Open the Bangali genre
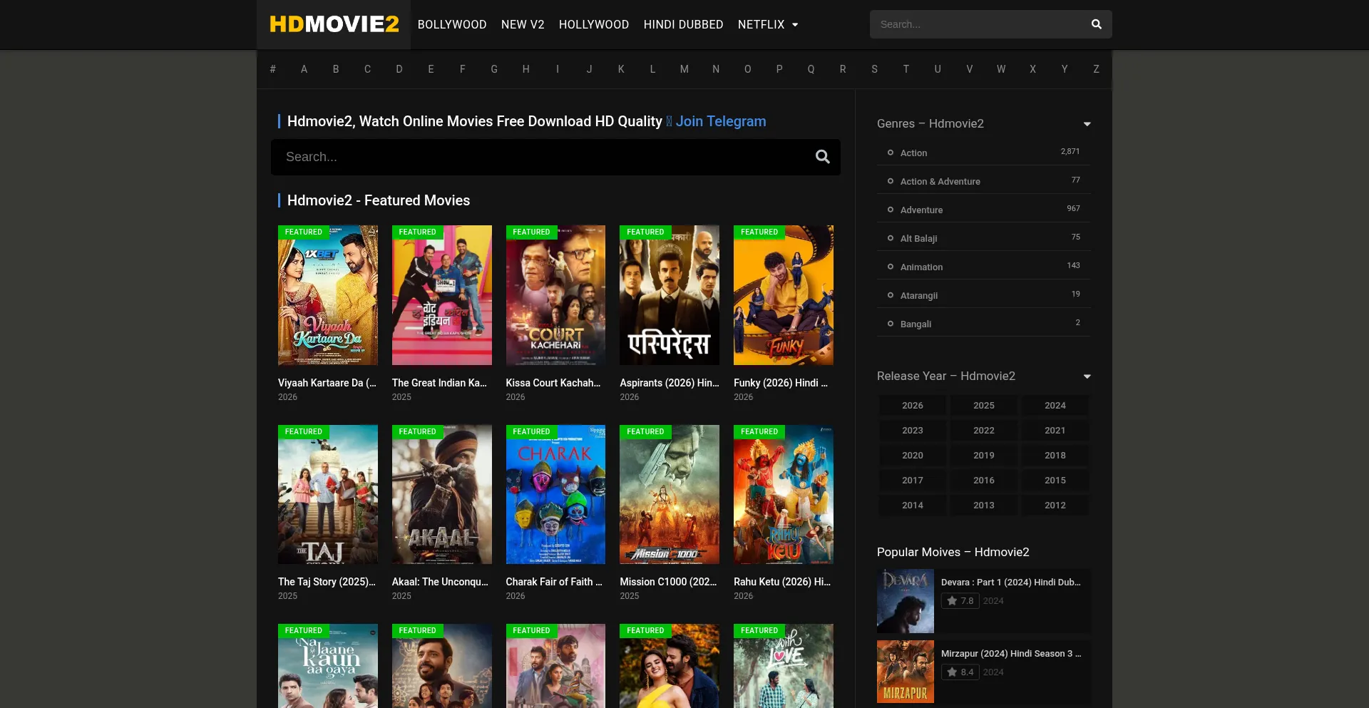 (x=916, y=324)
